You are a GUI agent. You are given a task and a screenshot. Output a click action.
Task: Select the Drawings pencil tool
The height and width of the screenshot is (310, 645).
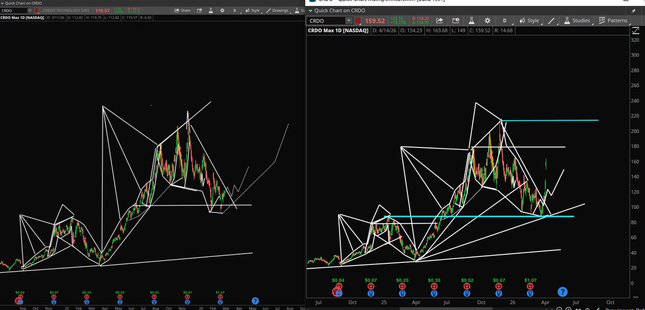point(550,20)
